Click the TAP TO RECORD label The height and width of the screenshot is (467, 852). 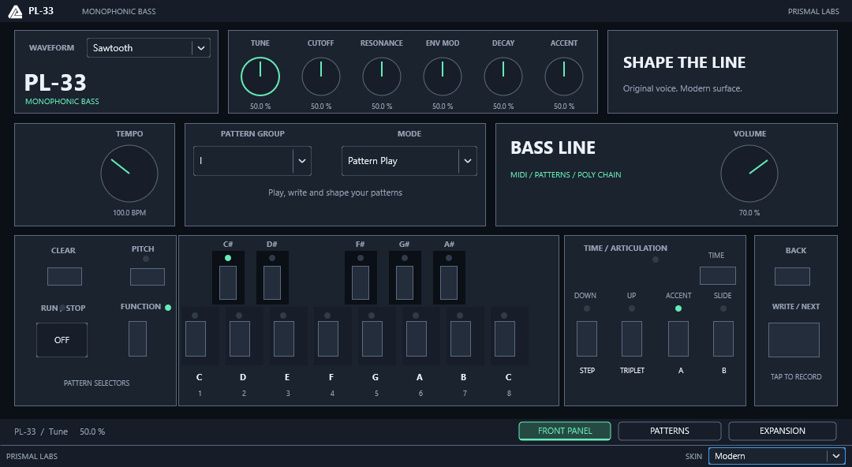(x=796, y=377)
